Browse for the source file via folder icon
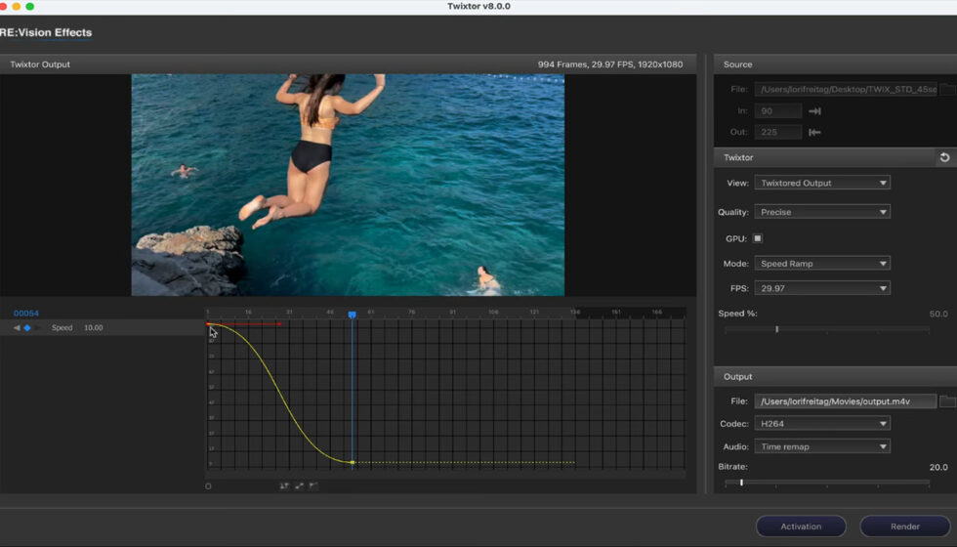This screenshot has height=547, width=957. point(947,89)
